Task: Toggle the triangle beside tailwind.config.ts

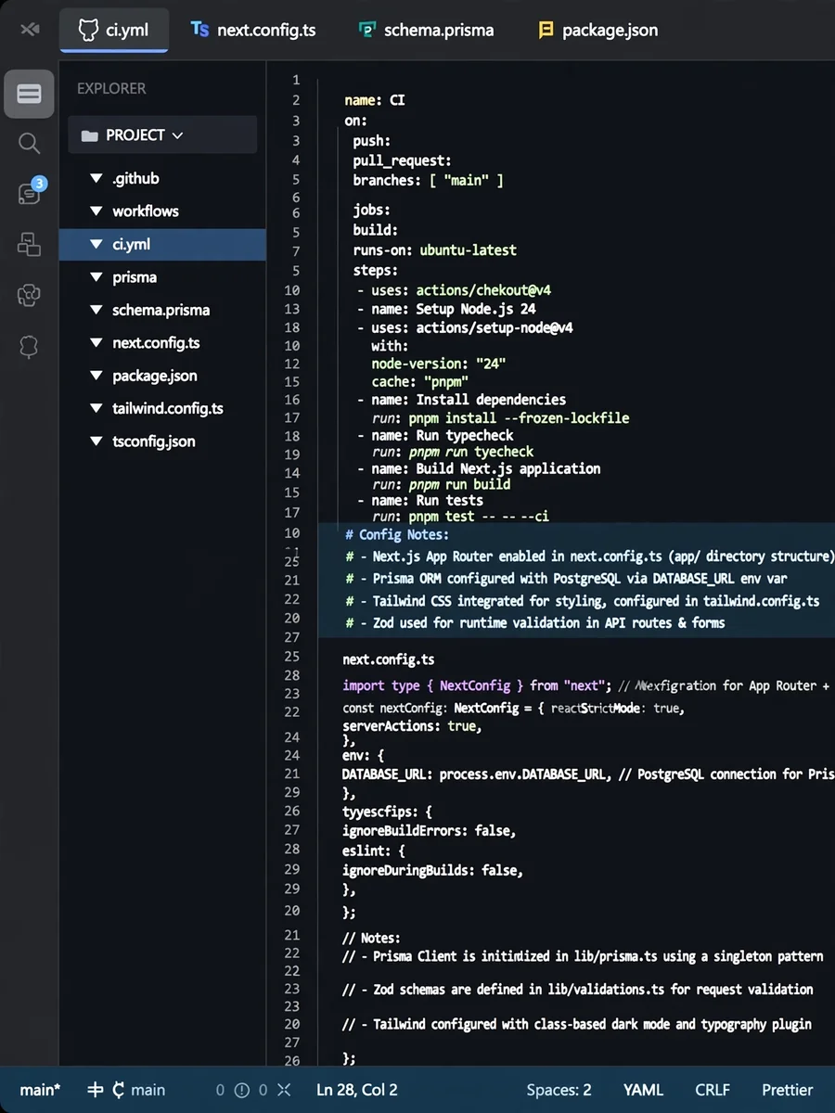Action: 95,408
